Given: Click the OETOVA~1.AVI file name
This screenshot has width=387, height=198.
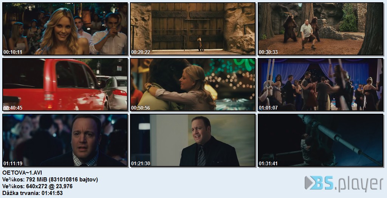Looking at the screenshot, I should (x=22, y=173).
